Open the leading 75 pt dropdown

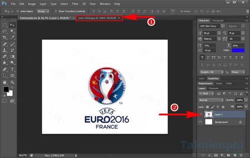(243, 33)
